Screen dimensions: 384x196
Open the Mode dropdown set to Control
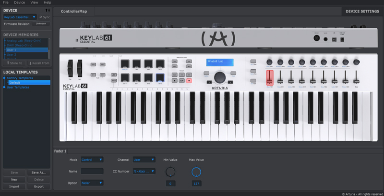tap(92, 160)
